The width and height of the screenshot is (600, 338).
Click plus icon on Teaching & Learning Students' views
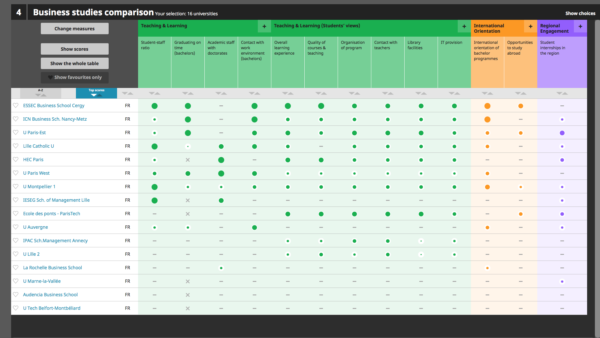click(464, 26)
